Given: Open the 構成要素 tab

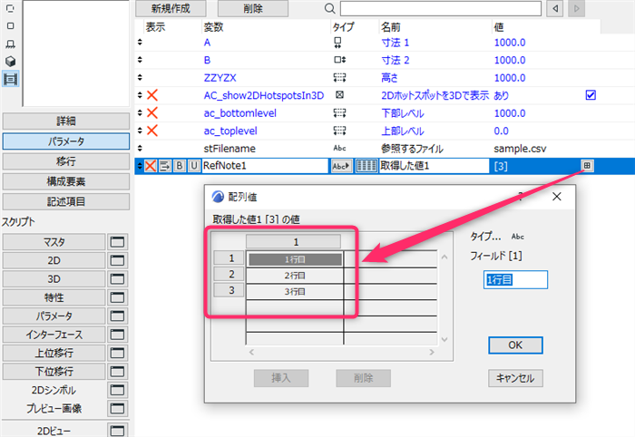Looking at the screenshot, I should pyautogui.click(x=66, y=181).
